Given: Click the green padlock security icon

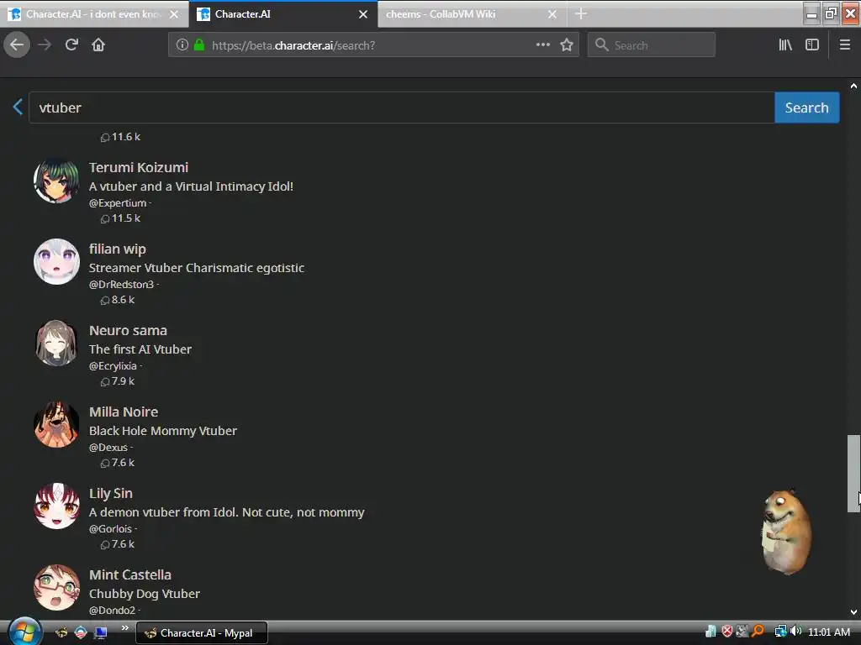Looking at the screenshot, I should pyautogui.click(x=198, y=45).
